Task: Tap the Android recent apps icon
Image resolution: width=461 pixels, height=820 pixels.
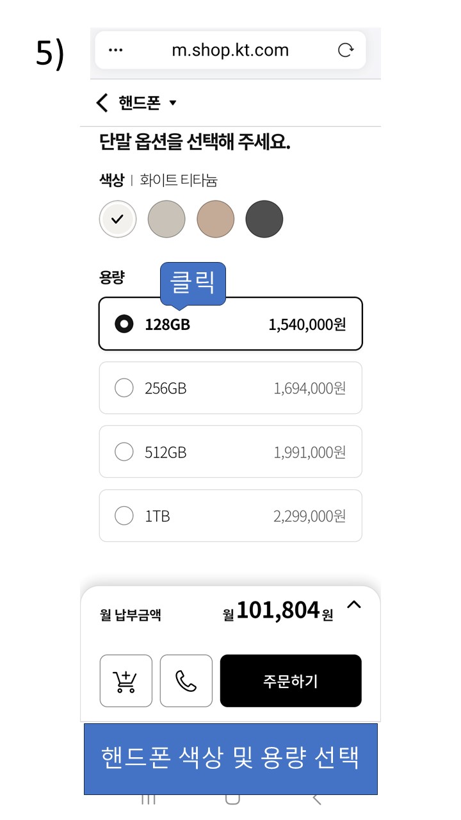Action: click(x=149, y=799)
